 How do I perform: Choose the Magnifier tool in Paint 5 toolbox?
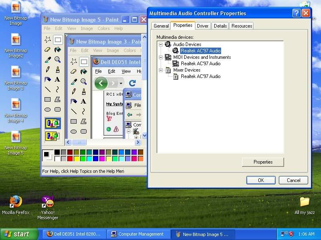click(x=58, y=59)
